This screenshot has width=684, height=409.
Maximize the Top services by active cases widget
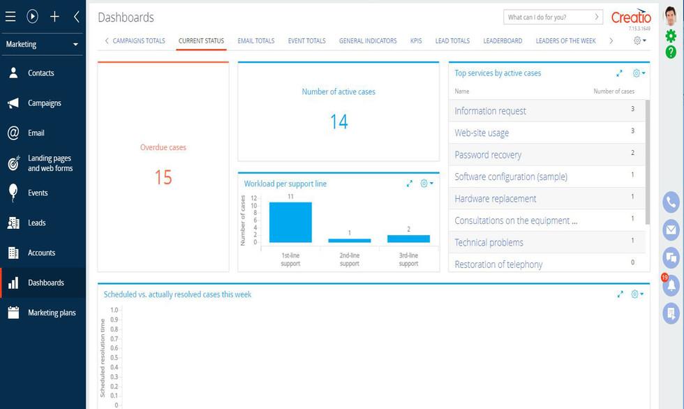point(619,73)
